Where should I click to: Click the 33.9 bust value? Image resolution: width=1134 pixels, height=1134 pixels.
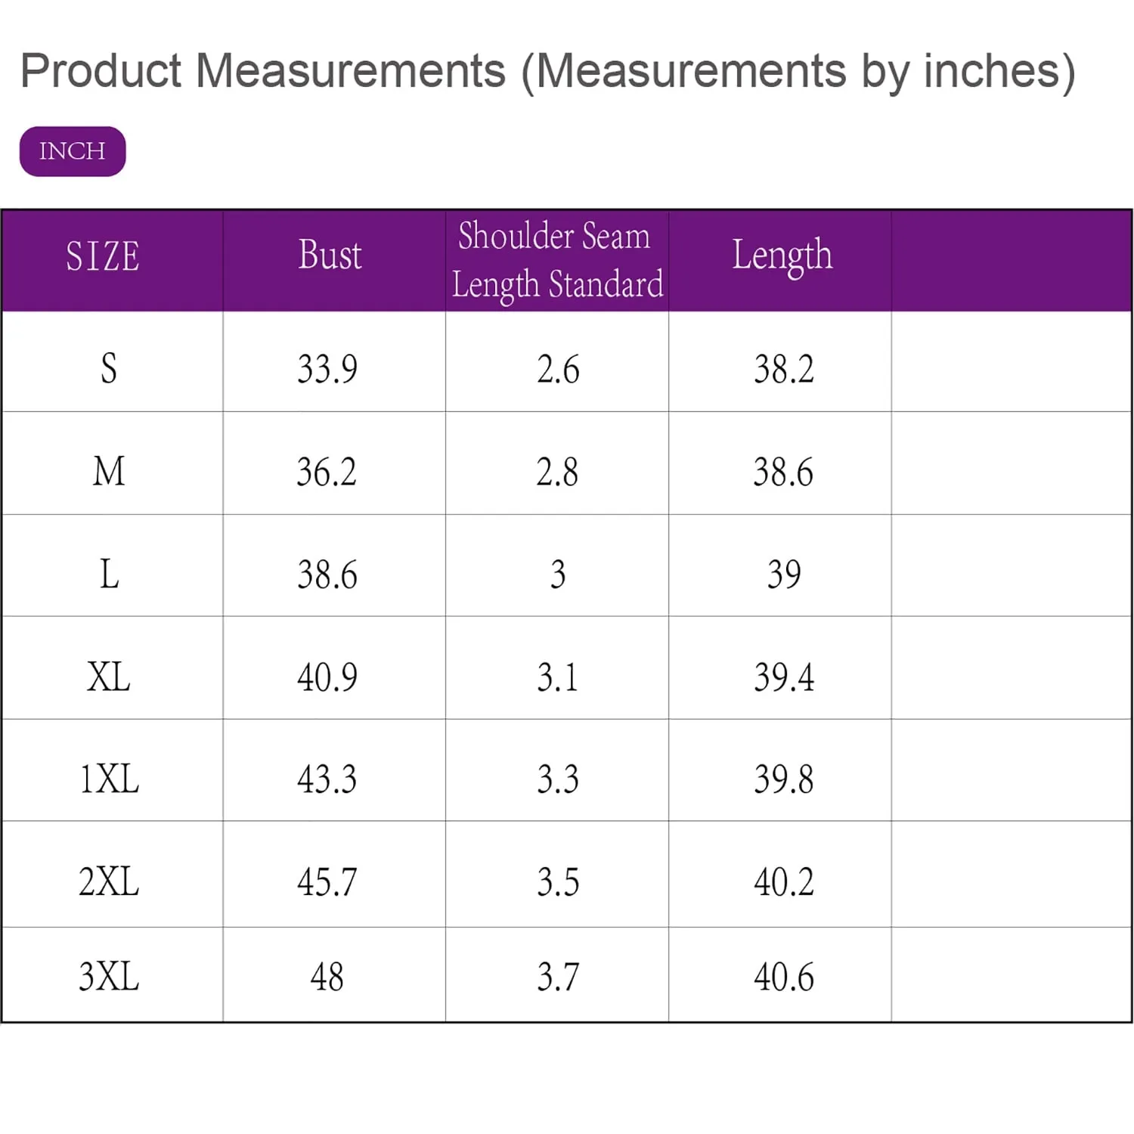[327, 369]
